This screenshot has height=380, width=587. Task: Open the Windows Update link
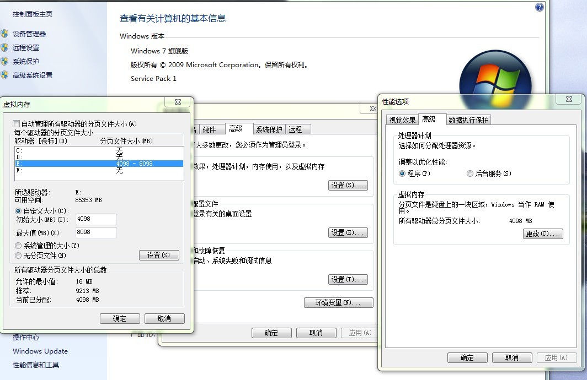pos(40,351)
